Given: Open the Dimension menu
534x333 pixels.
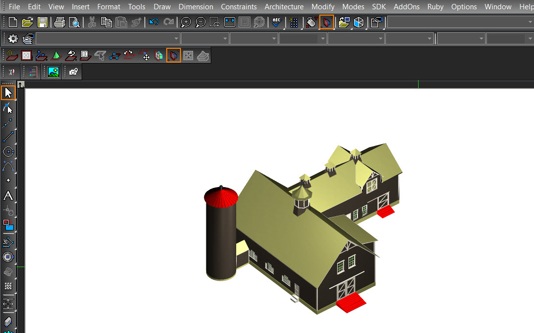Looking at the screenshot, I should click(x=196, y=7).
